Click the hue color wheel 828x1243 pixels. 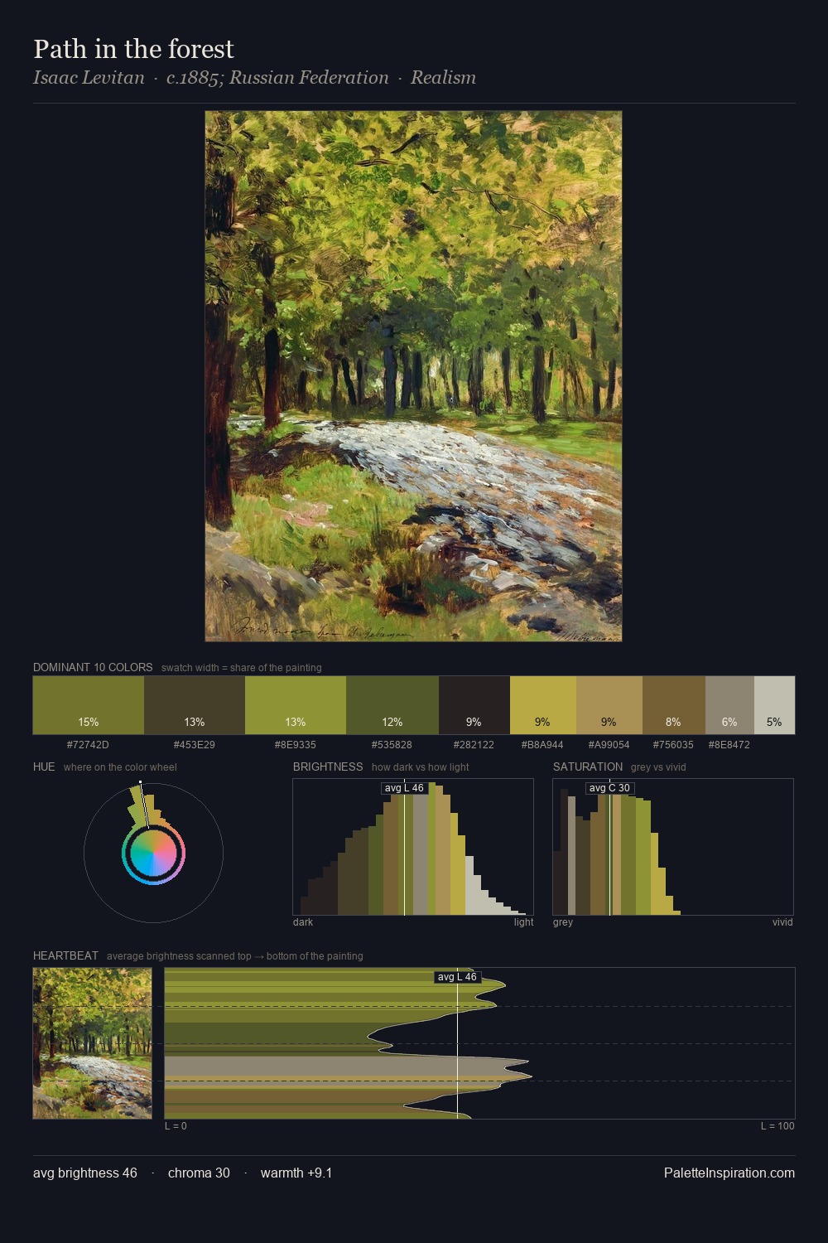[x=153, y=853]
